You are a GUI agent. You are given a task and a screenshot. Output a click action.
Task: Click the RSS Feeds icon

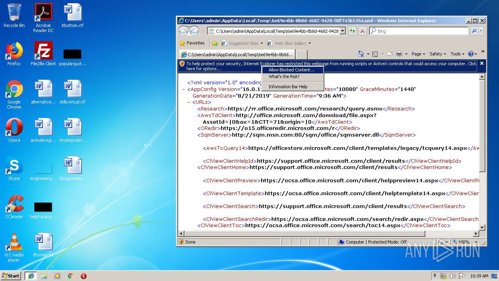375,54
